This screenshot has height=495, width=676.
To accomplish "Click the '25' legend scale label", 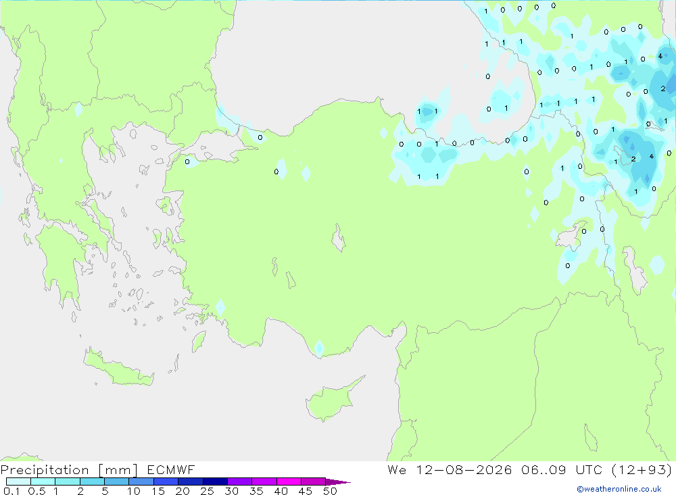I will click(x=208, y=491).
